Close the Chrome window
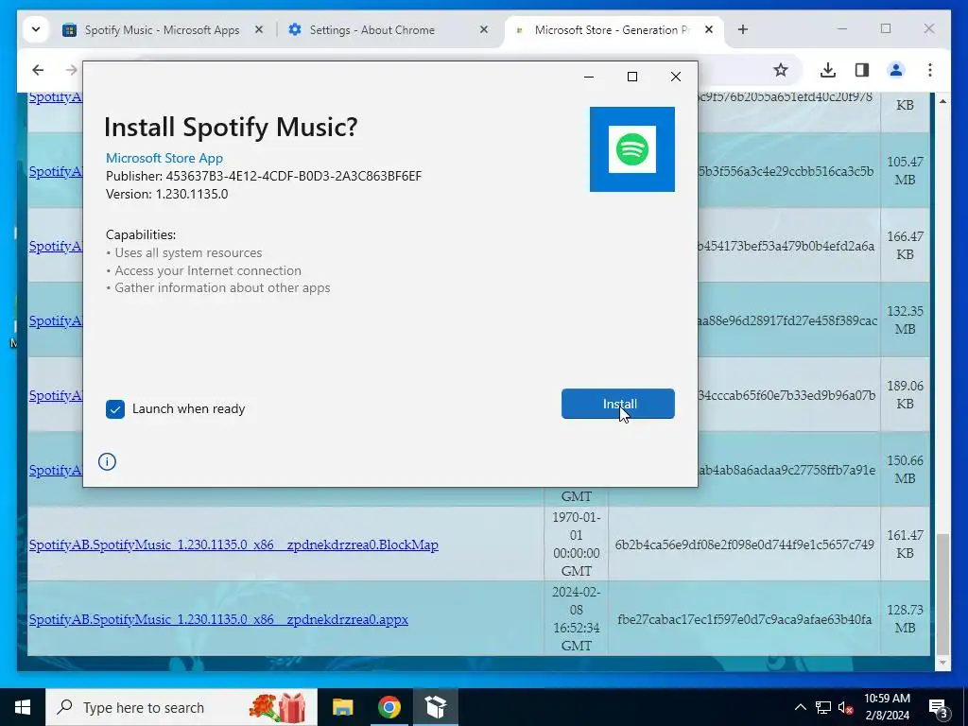 928,28
